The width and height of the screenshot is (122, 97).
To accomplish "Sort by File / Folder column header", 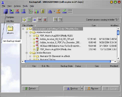I will (52, 25).
